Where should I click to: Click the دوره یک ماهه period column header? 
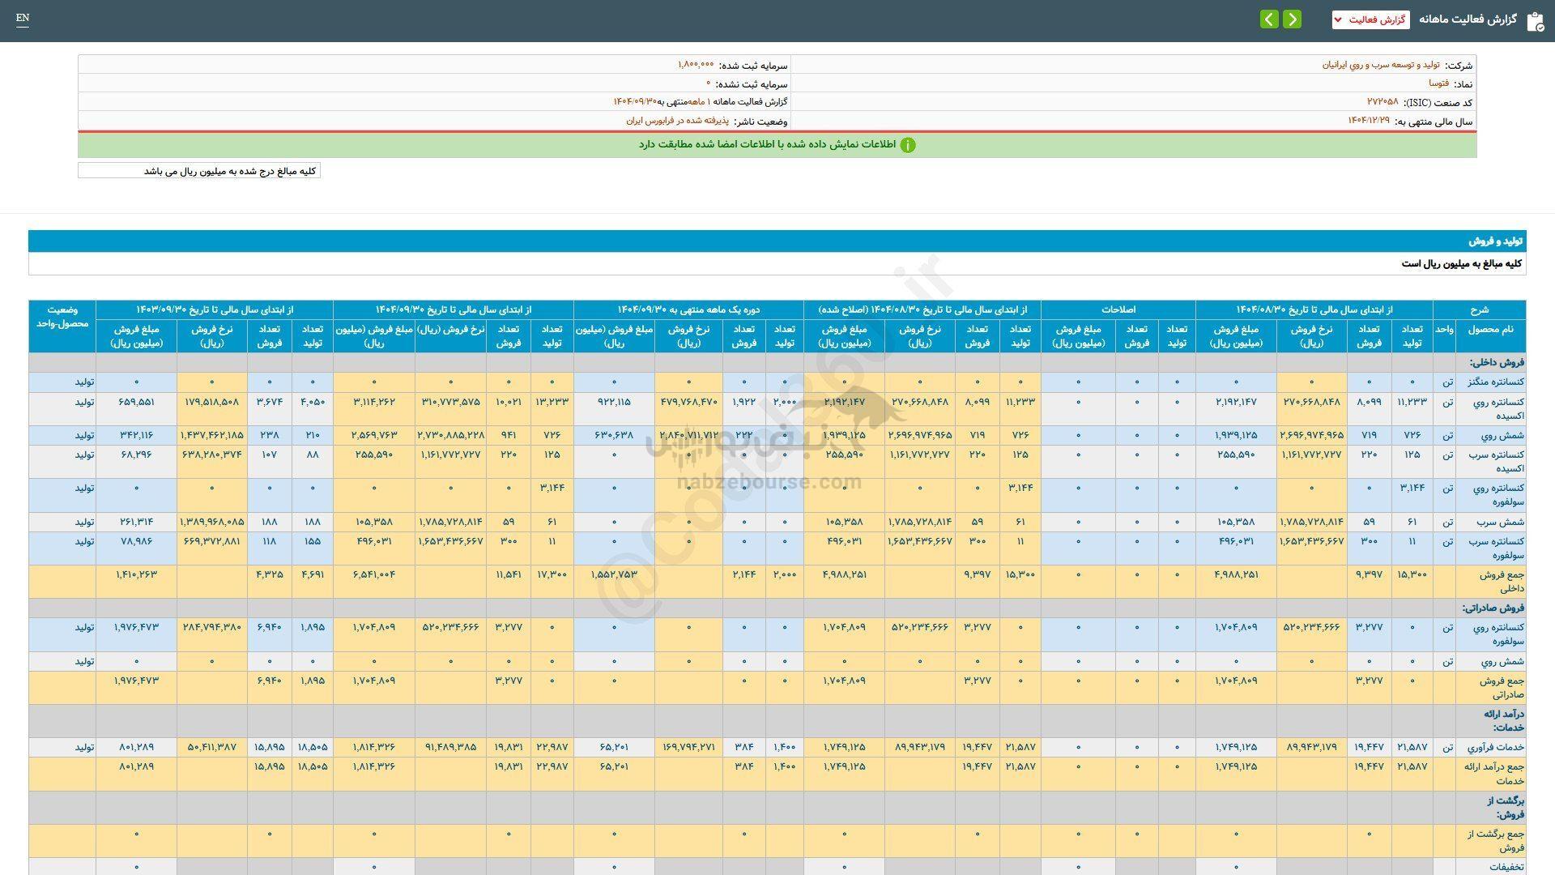coord(688,309)
